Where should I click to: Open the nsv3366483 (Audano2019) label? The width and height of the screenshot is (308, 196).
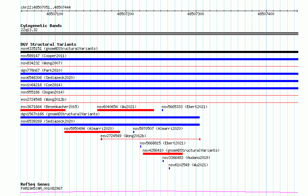(186, 158)
